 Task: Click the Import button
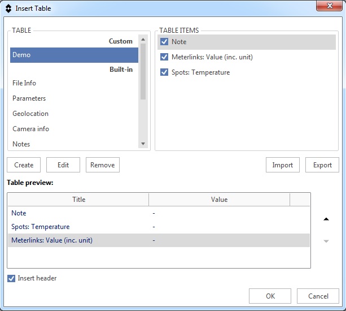click(x=282, y=165)
